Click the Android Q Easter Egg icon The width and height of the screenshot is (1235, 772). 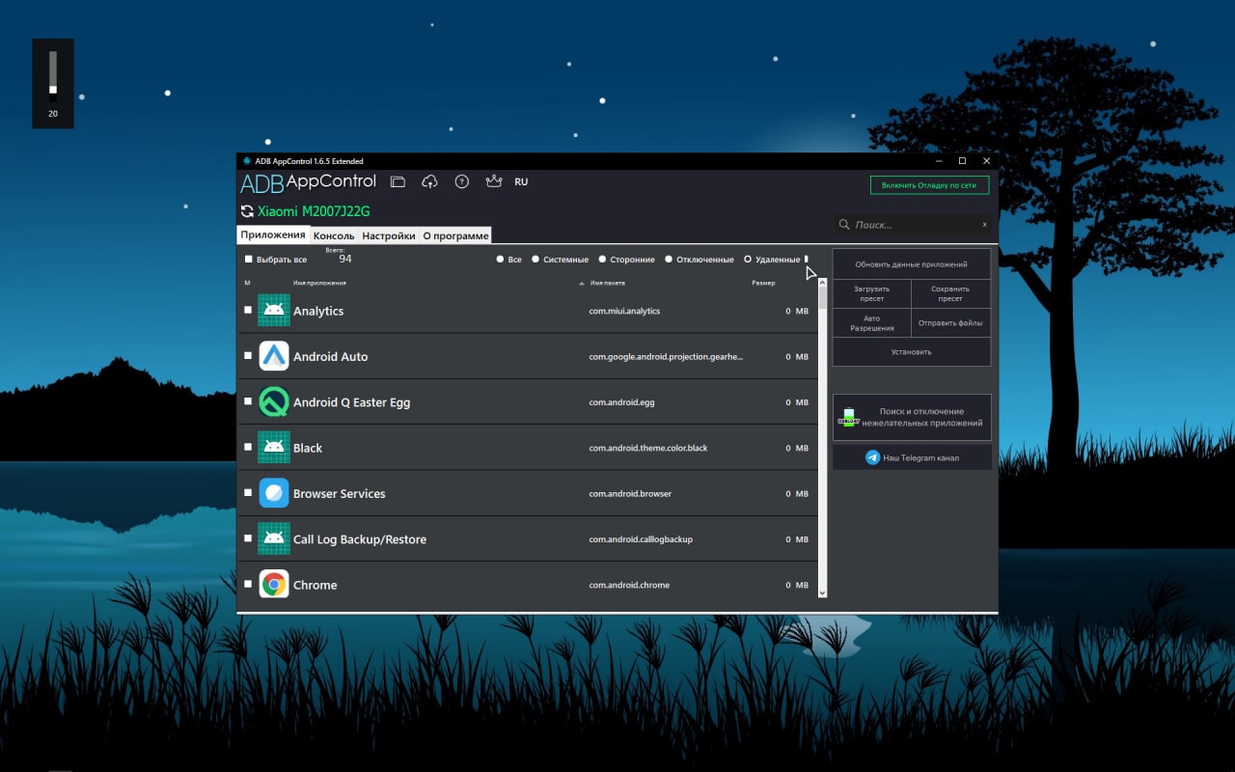pos(274,402)
